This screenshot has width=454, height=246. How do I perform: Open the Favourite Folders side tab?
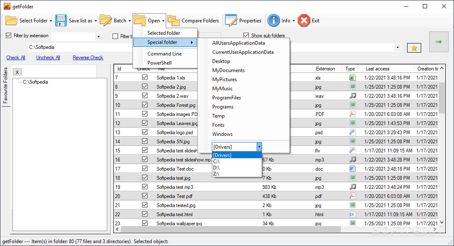5,86
